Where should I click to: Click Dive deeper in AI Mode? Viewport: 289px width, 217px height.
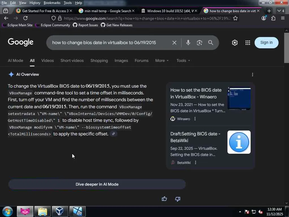tap(97, 184)
